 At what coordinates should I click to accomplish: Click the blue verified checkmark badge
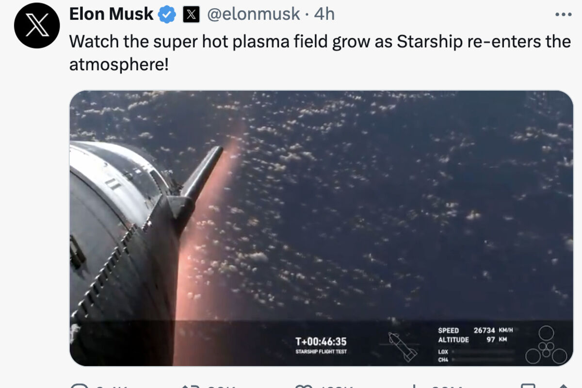(167, 15)
